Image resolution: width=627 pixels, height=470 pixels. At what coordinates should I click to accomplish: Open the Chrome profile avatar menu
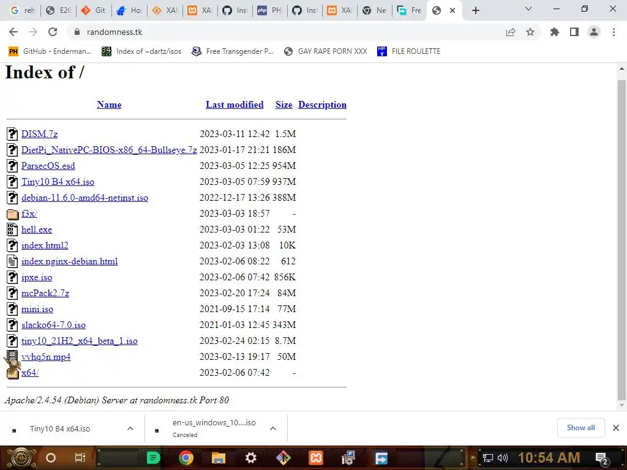click(x=594, y=32)
